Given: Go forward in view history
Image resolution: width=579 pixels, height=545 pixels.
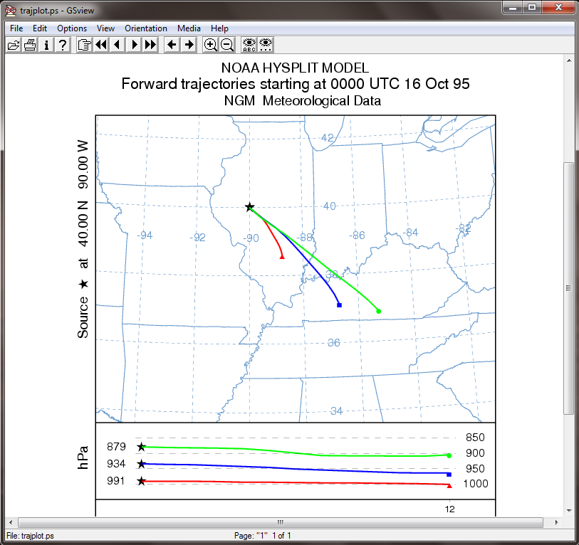Looking at the screenshot, I should 189,45.
